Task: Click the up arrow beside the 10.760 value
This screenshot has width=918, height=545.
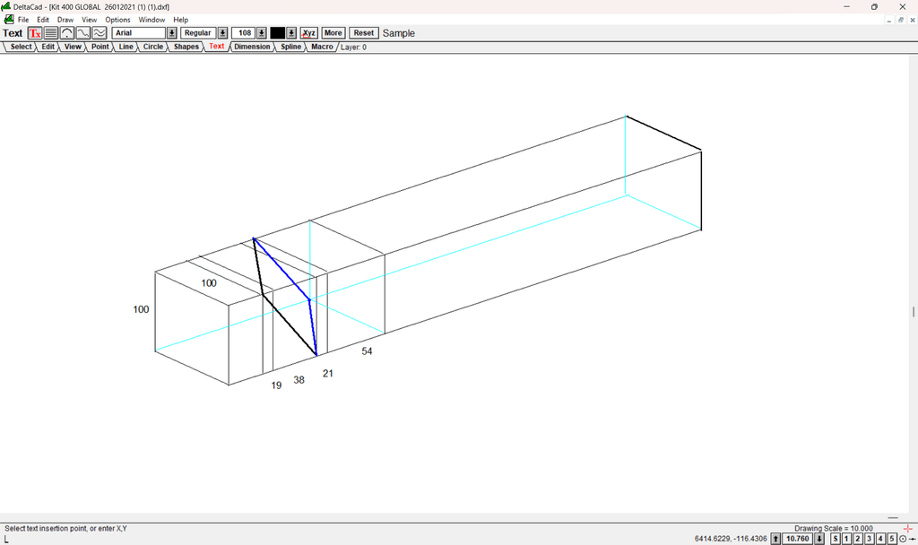Action: 775,539
